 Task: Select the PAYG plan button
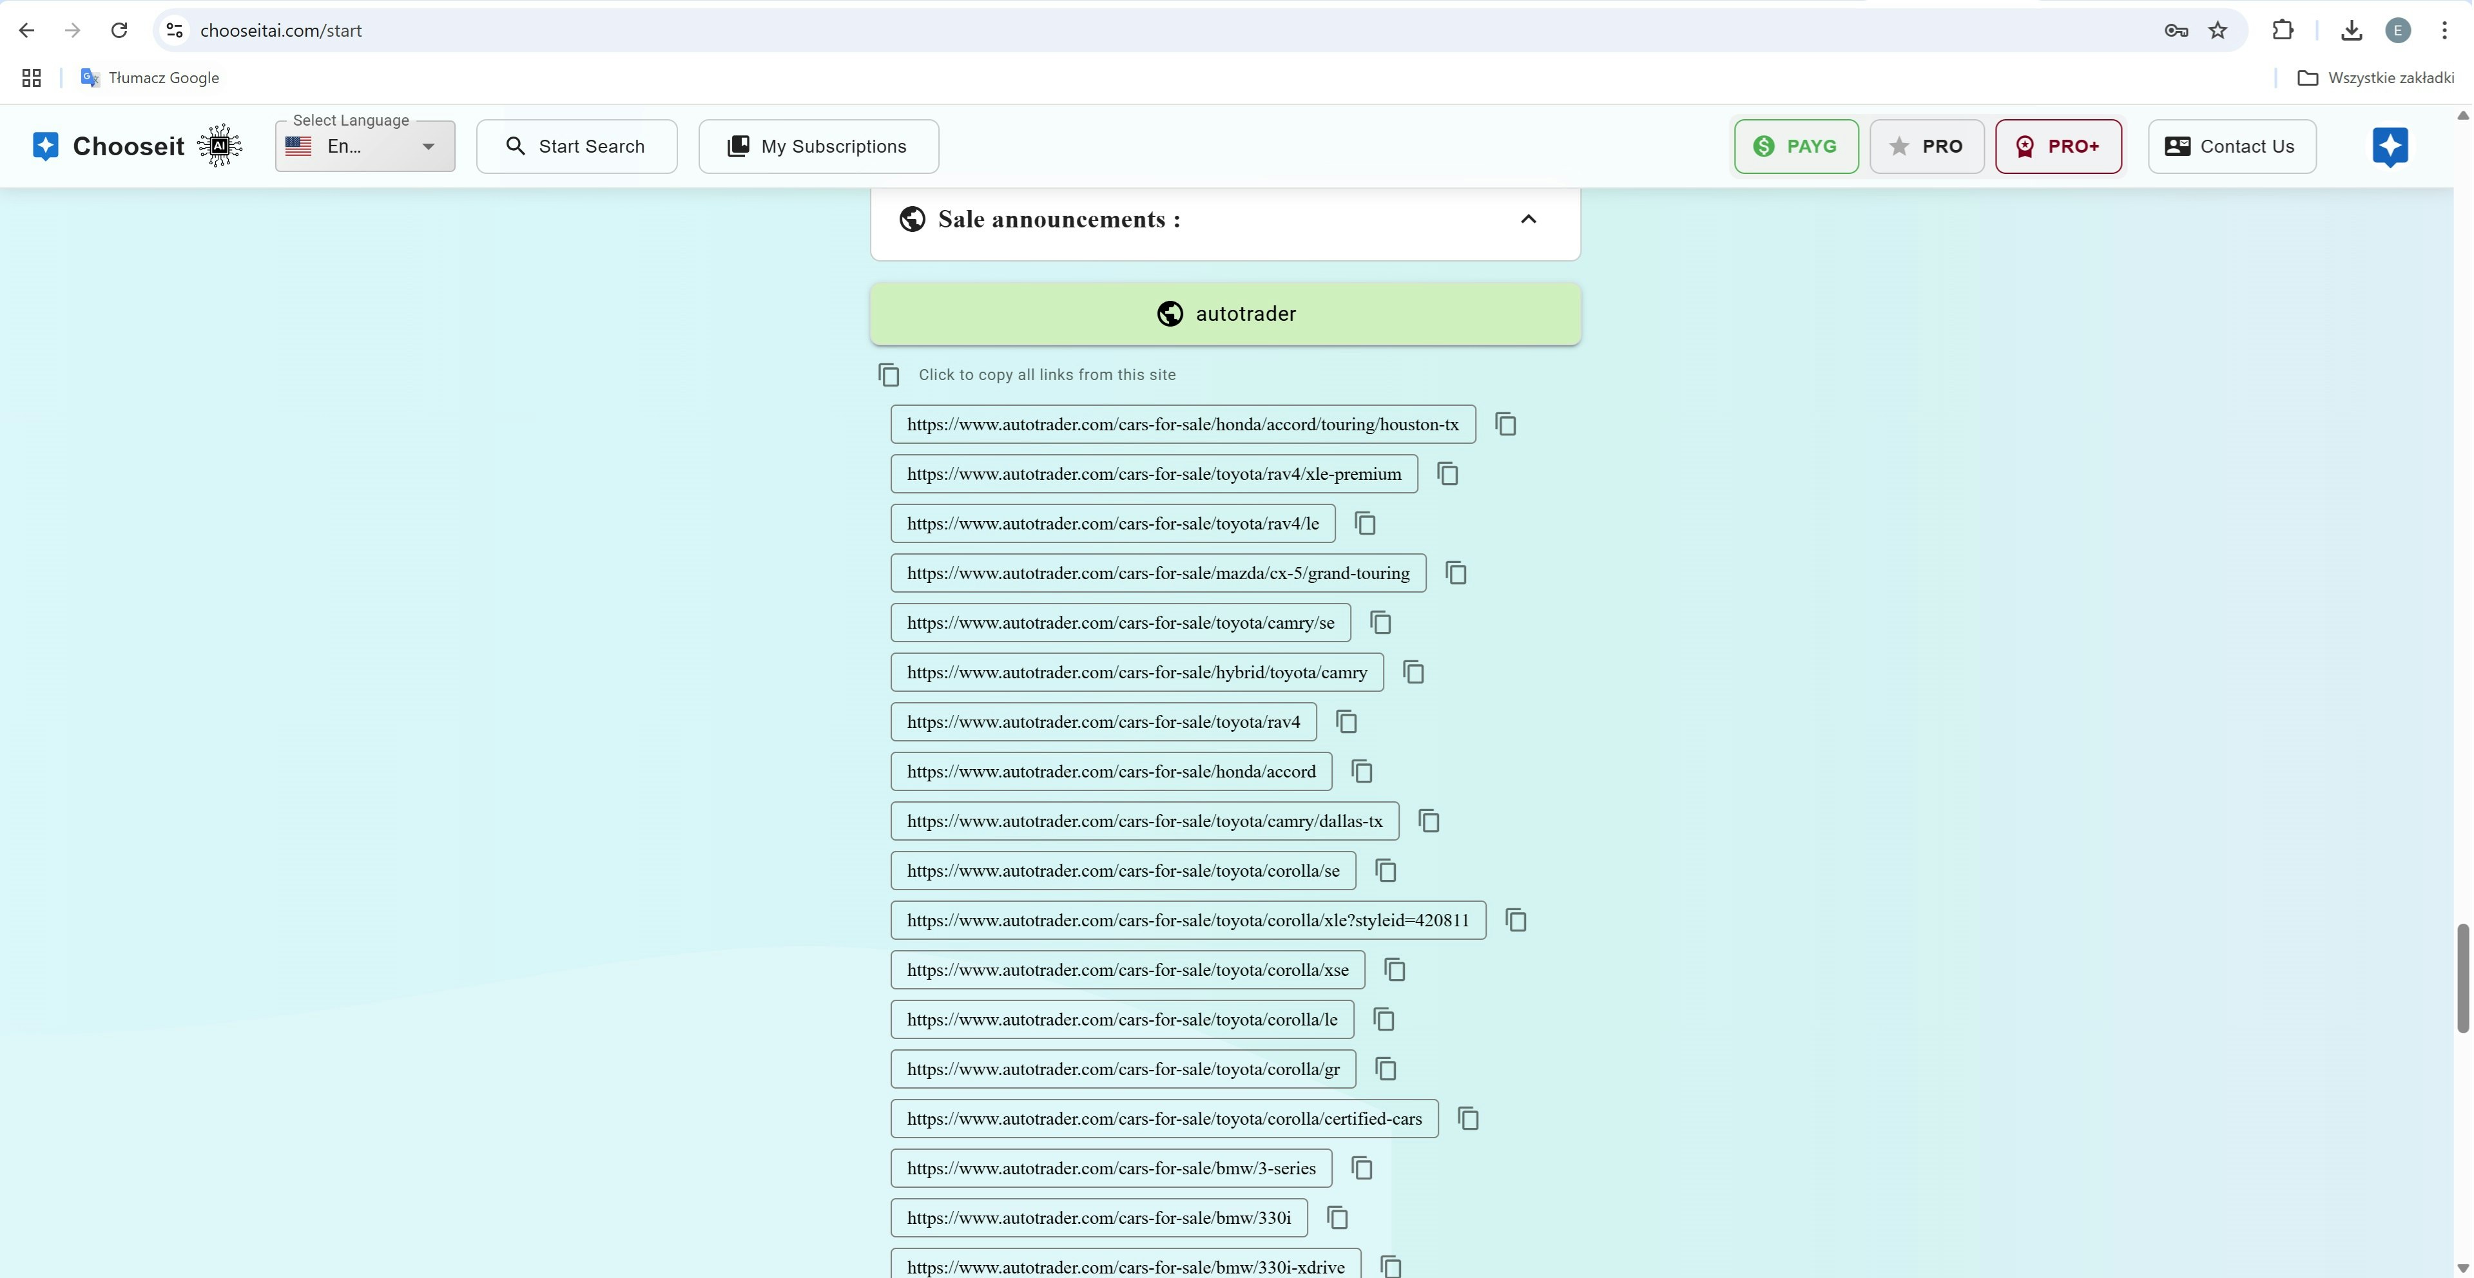click(1795, 147)
